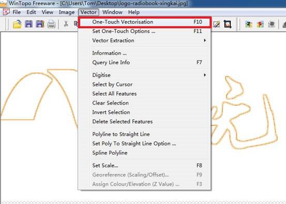Open the File menu

tap(17, 12)
